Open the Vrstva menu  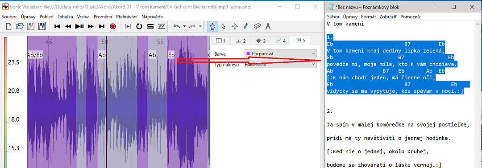[x=83, y=16]
